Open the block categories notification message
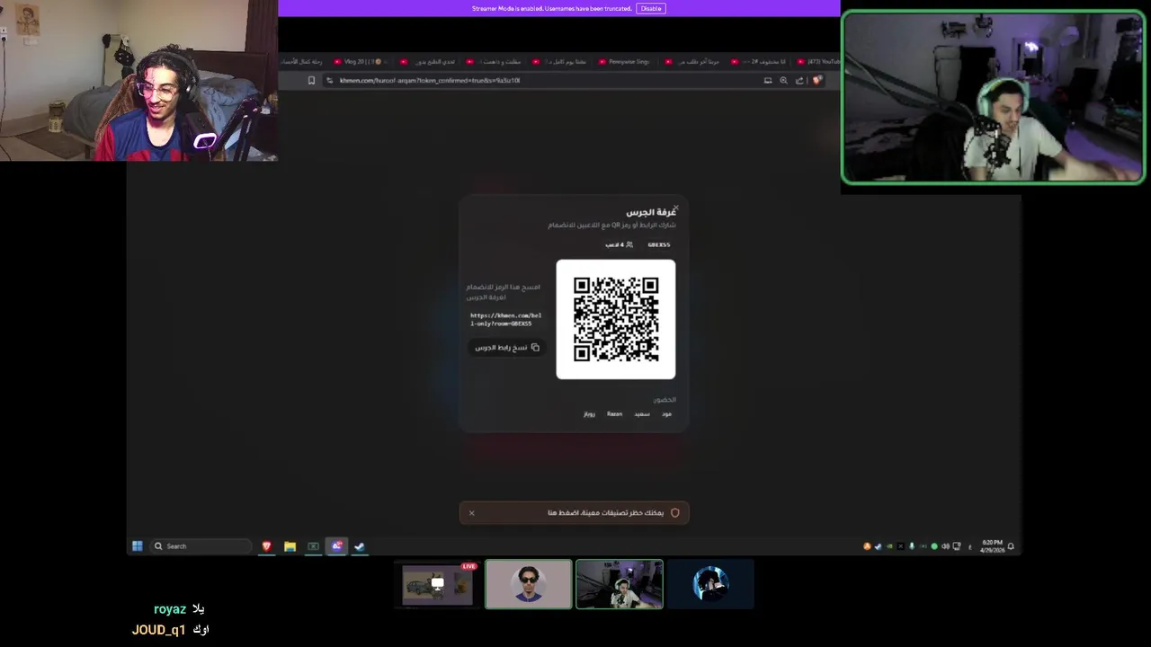 coord(605,513)
